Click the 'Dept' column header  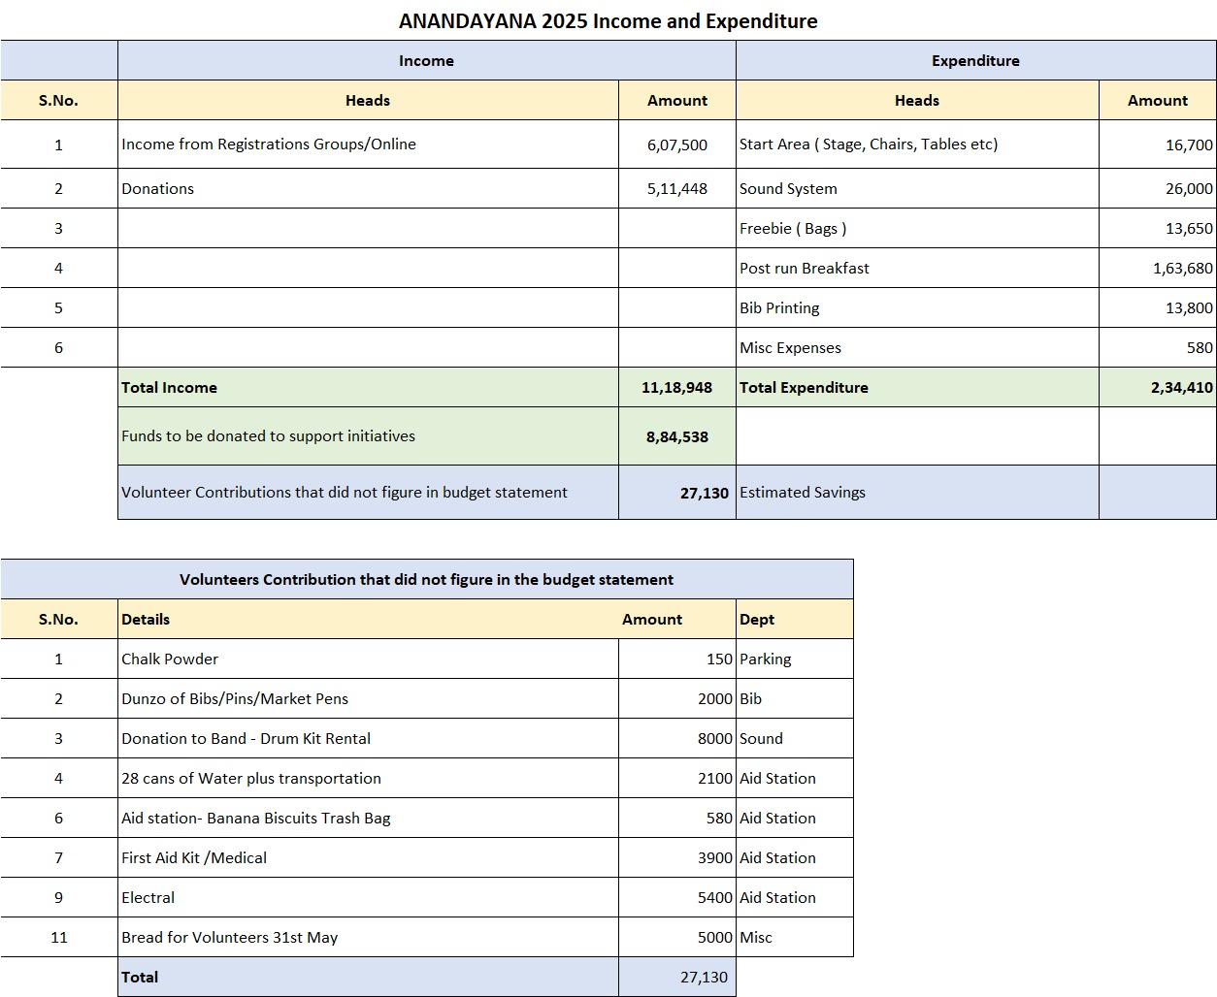[x=795, y=619]
